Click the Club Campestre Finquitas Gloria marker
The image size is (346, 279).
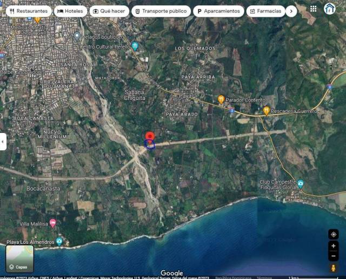point(301,184)
